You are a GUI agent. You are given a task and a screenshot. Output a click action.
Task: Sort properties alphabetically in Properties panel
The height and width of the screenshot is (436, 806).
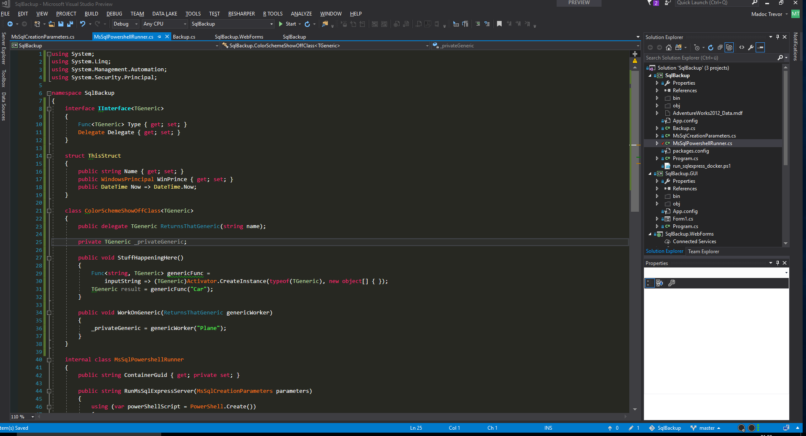[x=659, y=283]
